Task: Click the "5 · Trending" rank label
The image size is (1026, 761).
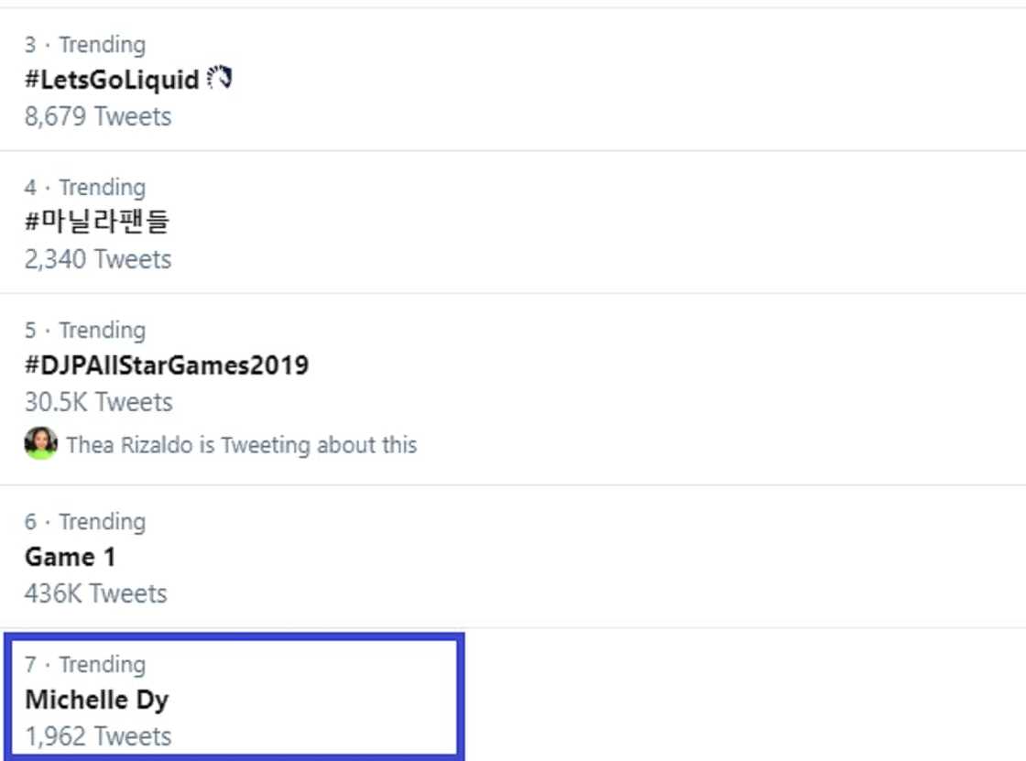Action: pos(85,330)
